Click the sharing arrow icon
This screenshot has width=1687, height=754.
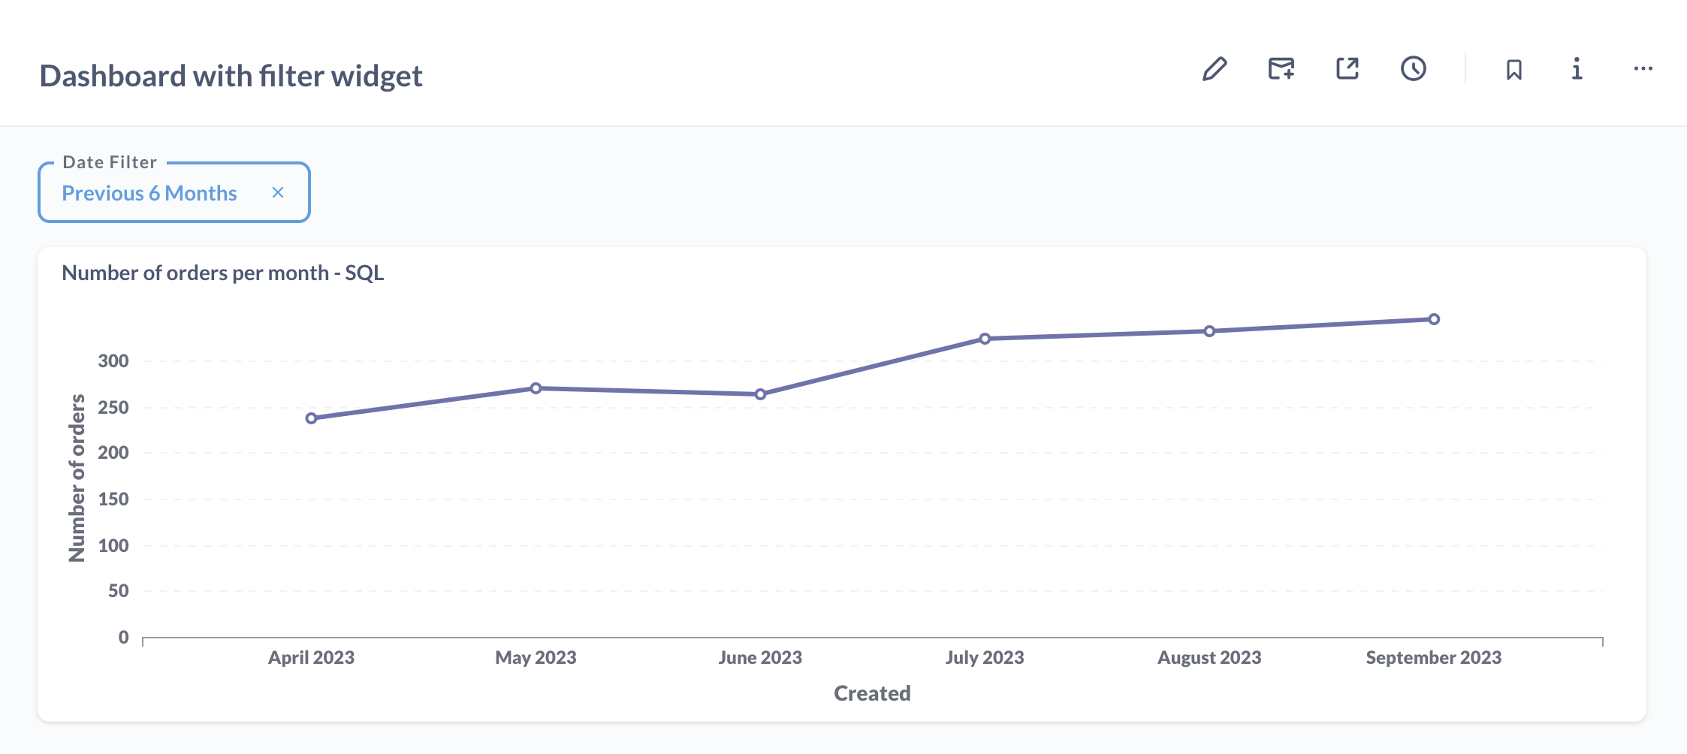(1347, 69)
